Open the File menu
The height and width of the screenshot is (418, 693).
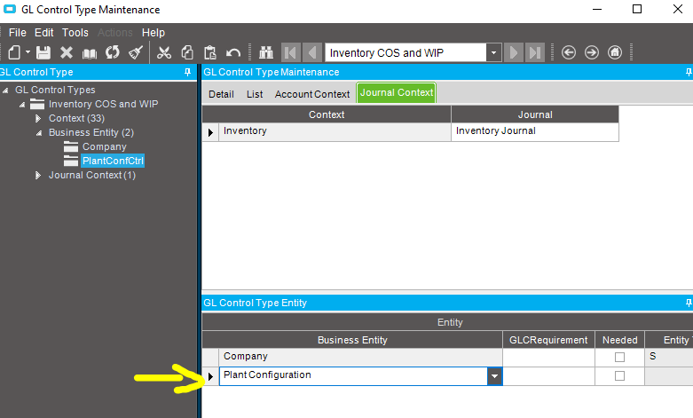(18, 33)
